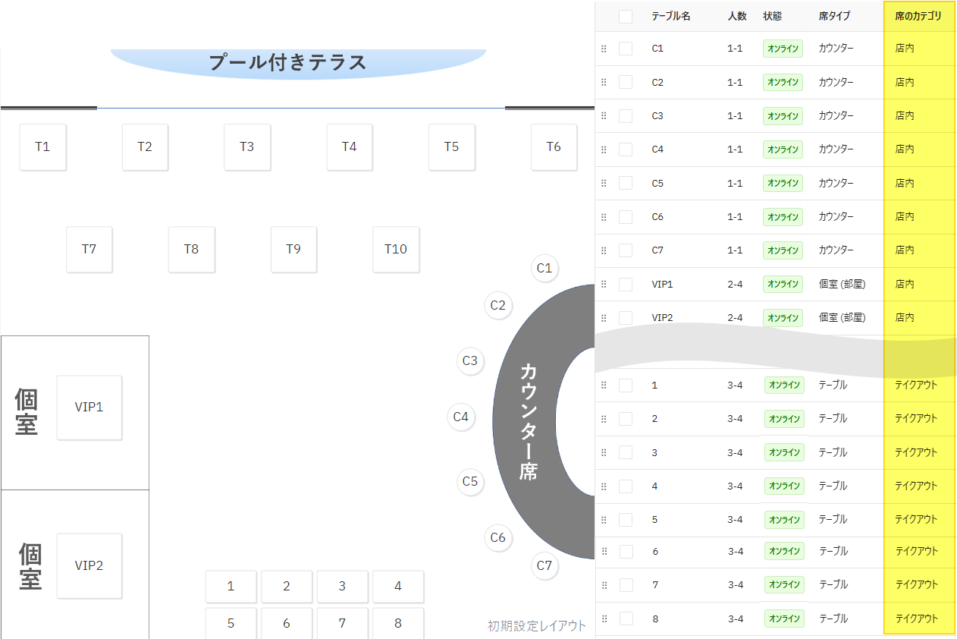Image resolution: width=957 pixels, height=639 pixels.
Task: Select the VIP2 private room table
Action: tap(89, 565)
